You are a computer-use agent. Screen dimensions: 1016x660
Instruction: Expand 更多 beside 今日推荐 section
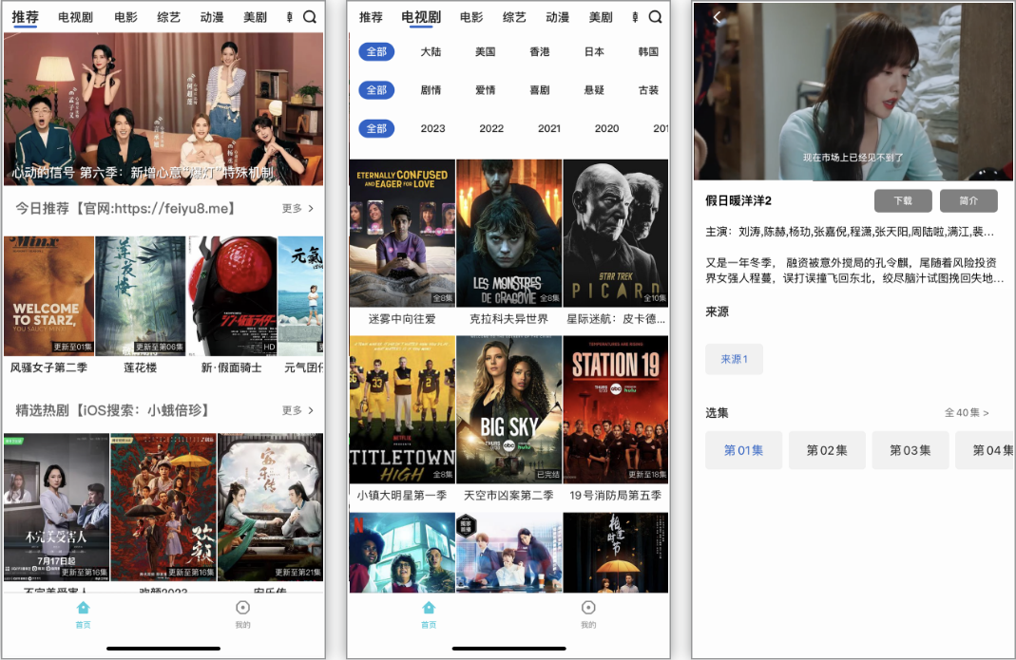pos(297,208)
